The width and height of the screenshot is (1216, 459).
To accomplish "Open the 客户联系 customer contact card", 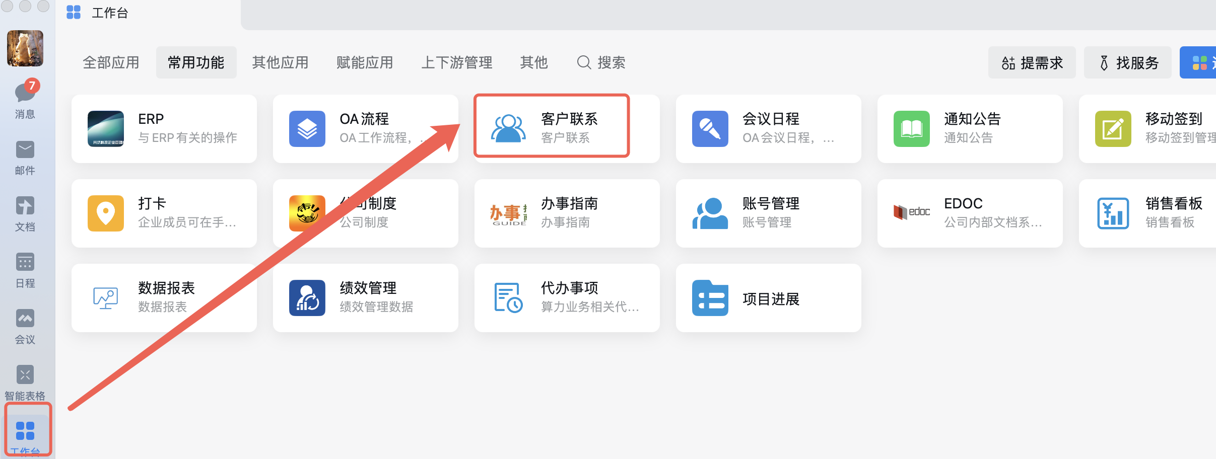I will pyautogui.click(x=552, y=128).
